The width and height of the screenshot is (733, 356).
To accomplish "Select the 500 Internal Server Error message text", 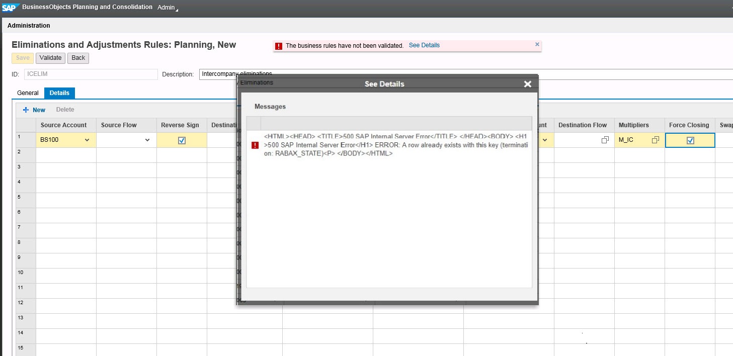I will [x=396, y=145].
